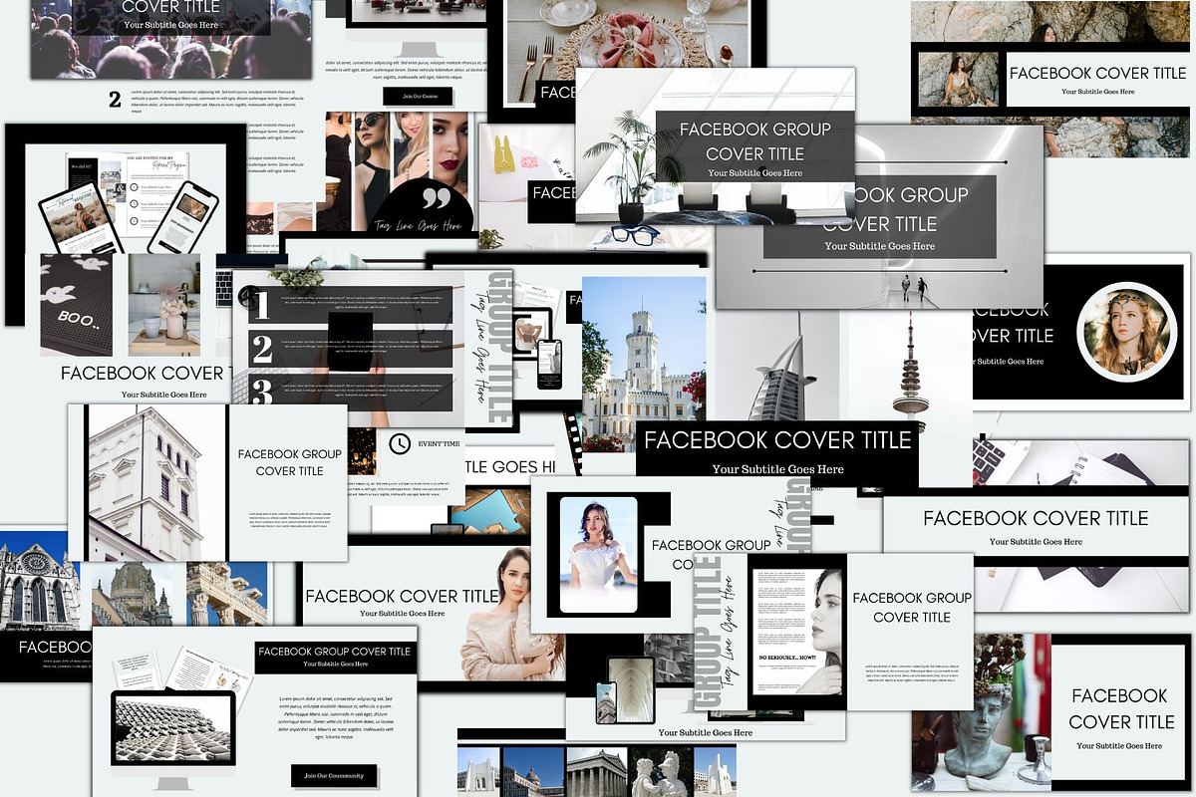Open the concert crowd photo
Viewport: 1196px width, 797px height.
pos(171,40)
